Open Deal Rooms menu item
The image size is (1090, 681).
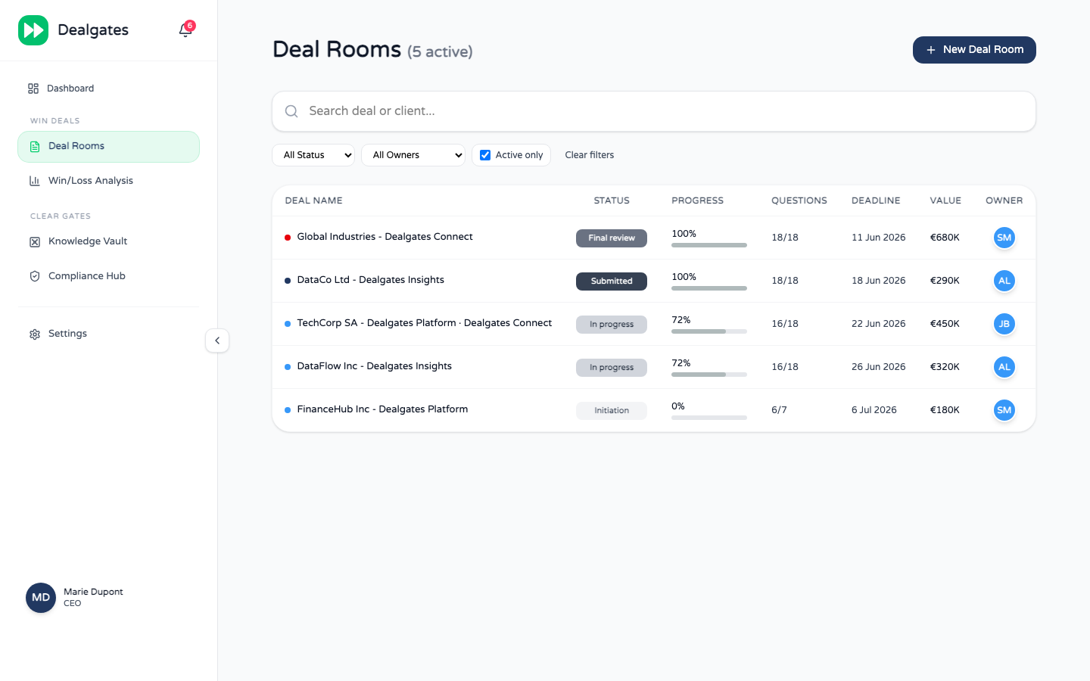(x=109, y=147)
